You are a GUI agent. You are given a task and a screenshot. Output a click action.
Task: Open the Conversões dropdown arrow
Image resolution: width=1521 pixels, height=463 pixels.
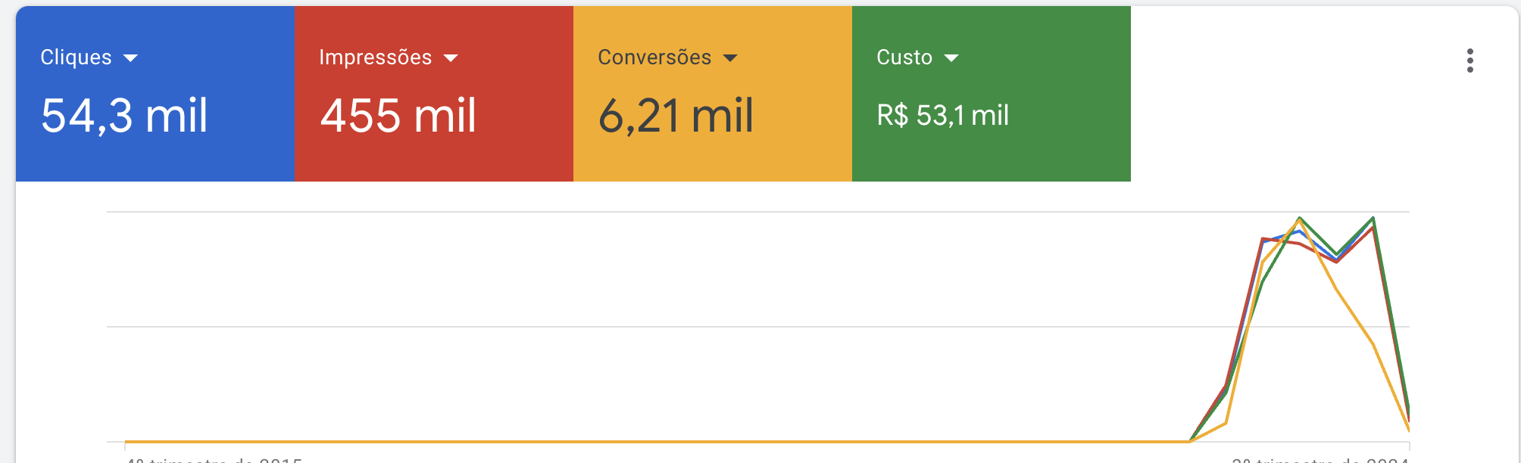coord(730,58)
